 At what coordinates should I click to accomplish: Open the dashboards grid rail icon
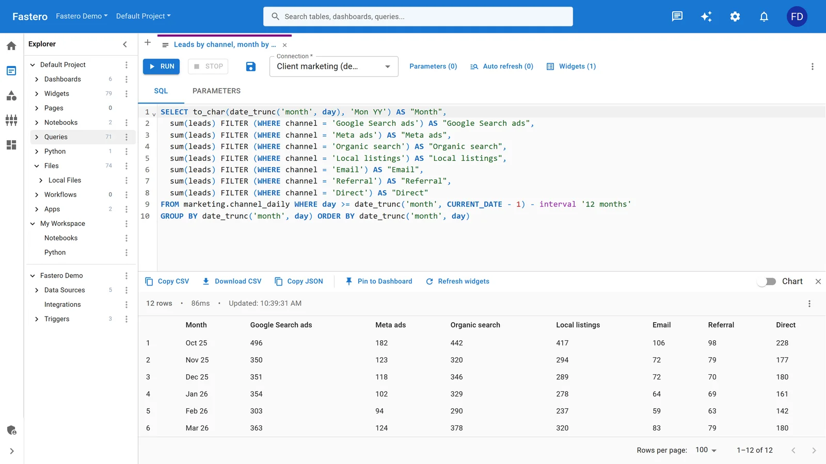click(x=11, y=145)
